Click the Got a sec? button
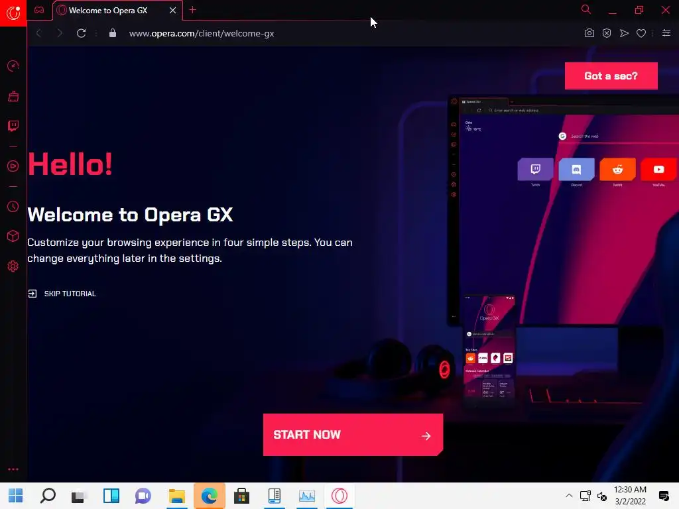 (x=611, y=76)
